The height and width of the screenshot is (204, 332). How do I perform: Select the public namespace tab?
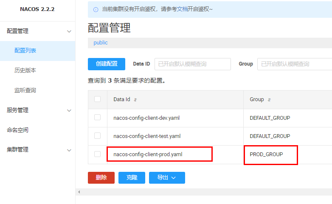101,43
